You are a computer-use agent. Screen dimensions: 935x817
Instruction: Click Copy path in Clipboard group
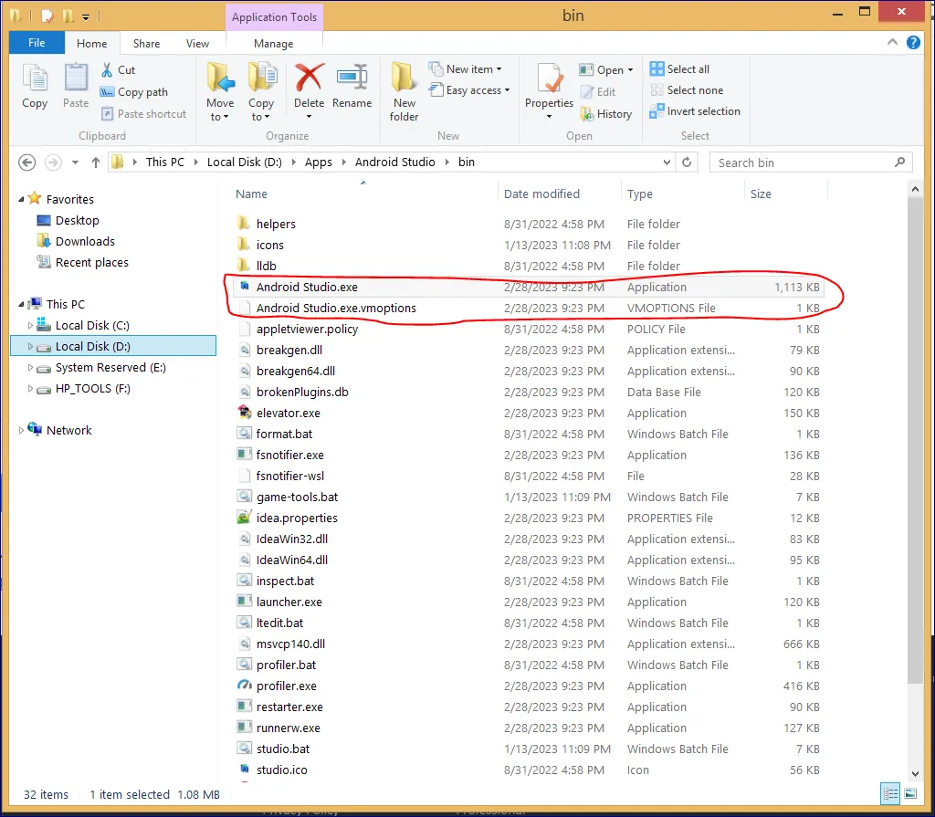pos(134,92)
